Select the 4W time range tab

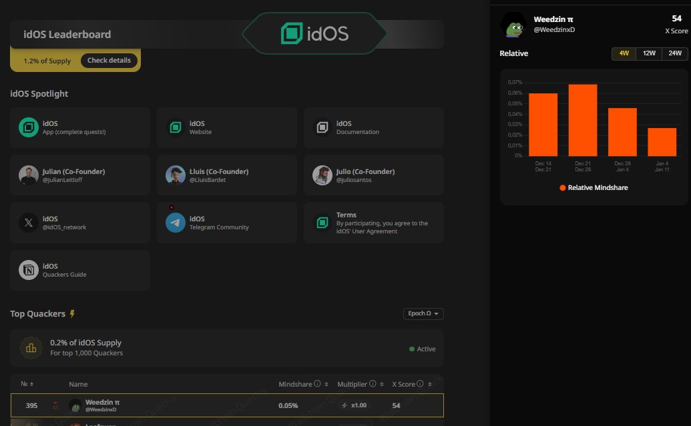click(x=624, y=53)
